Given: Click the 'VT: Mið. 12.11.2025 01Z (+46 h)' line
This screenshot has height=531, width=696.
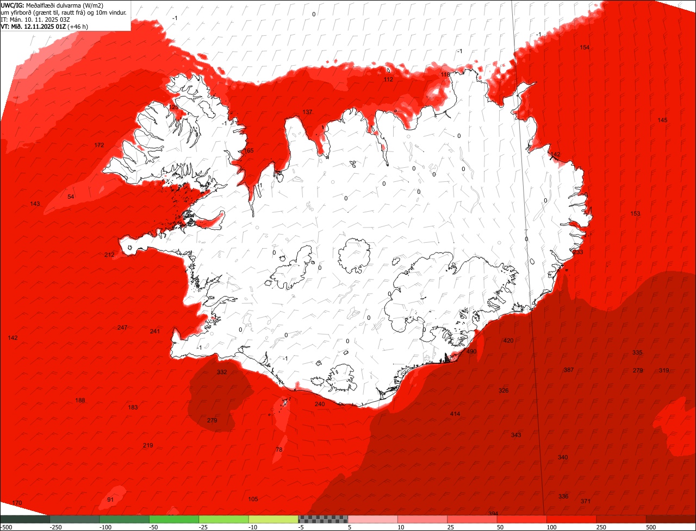Looking at the screenshot, I should pos(45,26).
